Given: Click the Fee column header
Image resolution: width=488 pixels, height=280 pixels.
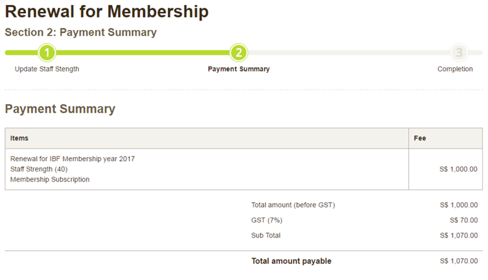Looking at the screenshot, I should tap(420, 138).
